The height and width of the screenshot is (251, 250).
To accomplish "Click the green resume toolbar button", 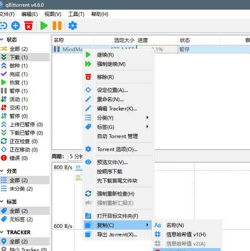I will pos(44,26).
